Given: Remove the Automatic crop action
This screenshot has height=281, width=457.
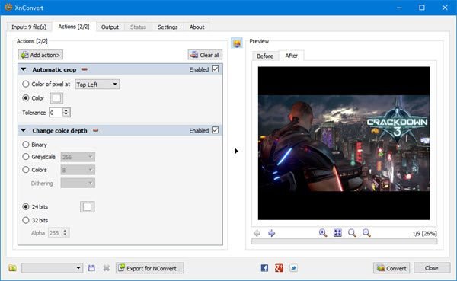Looking at the screenshot, I should point(85,69).
